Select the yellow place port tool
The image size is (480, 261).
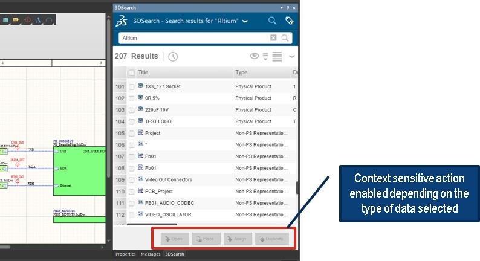coord(16,20)
